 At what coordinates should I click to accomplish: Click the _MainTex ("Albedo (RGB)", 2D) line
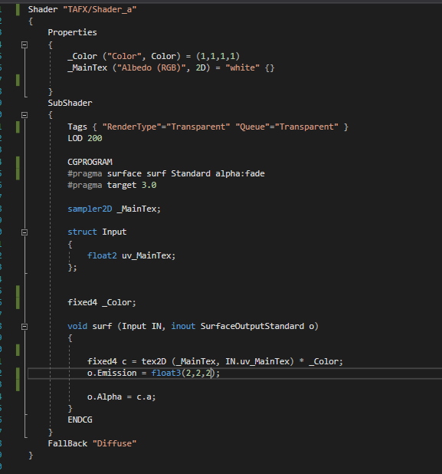click(171, 67)
